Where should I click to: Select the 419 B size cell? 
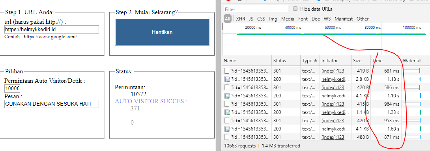pos(363,71)
